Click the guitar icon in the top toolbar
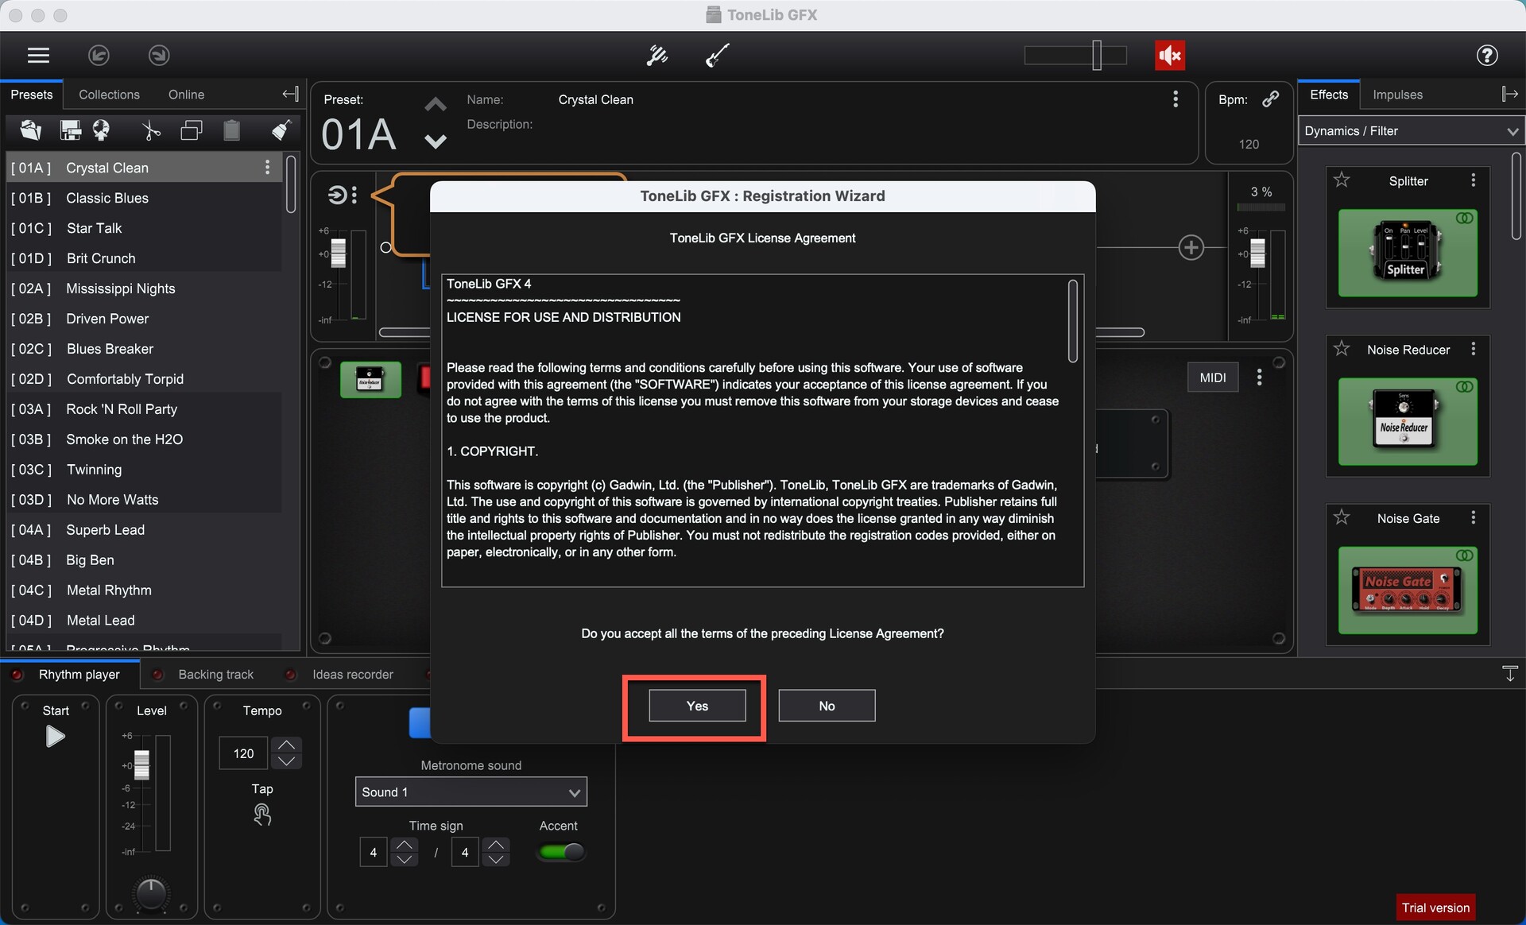Viewport: 1526px width, 925px height. coord(718,55)
